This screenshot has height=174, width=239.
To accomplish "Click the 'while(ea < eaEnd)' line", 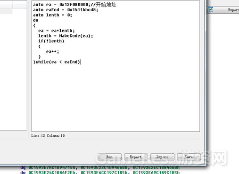I will 57,62.
